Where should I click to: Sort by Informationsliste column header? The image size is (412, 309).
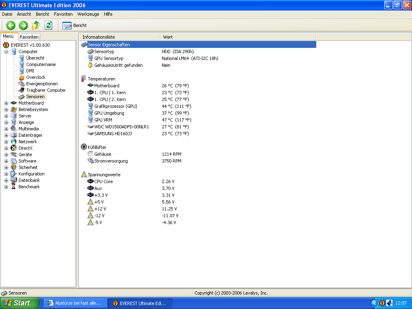point(119,37)
